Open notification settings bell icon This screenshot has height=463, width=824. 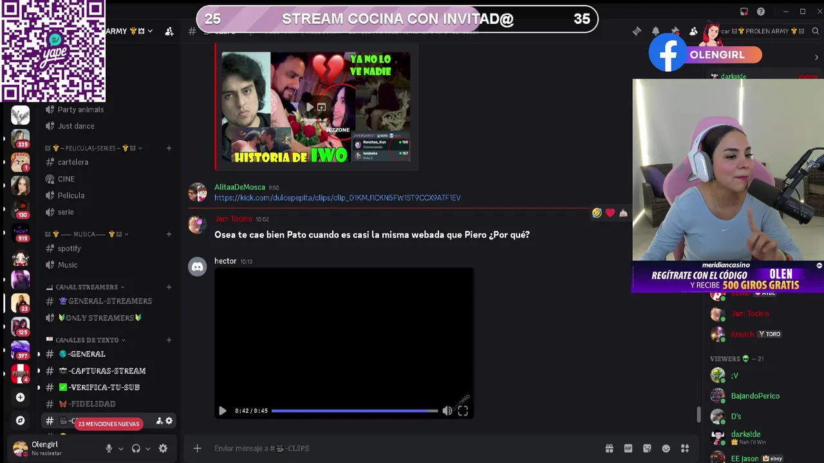(655, 31)
